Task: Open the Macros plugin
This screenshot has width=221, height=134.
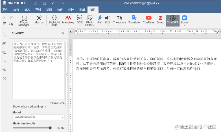Action: click(x=39, y=19)
